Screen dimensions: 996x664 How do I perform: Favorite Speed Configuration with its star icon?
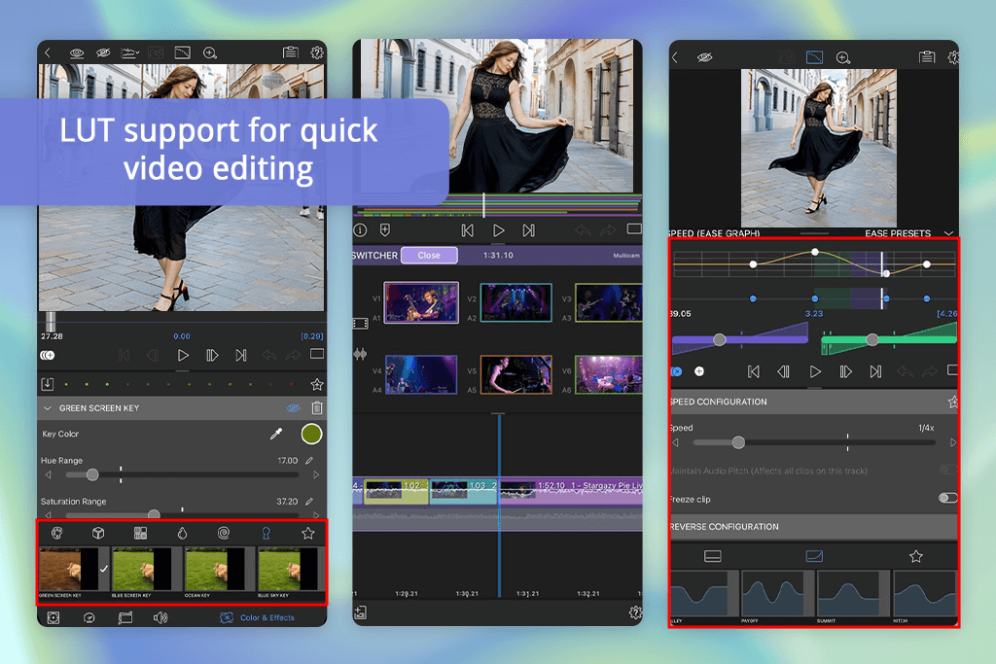pyautogui.click(x=953, y=402)
